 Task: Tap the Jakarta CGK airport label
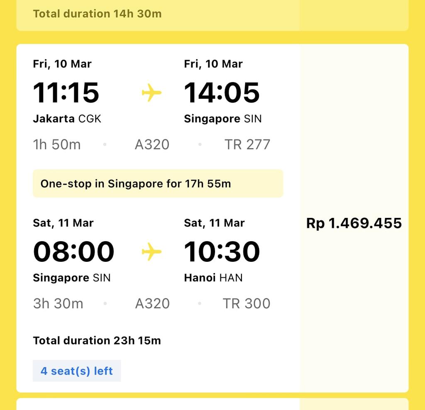tap(67, 119)
